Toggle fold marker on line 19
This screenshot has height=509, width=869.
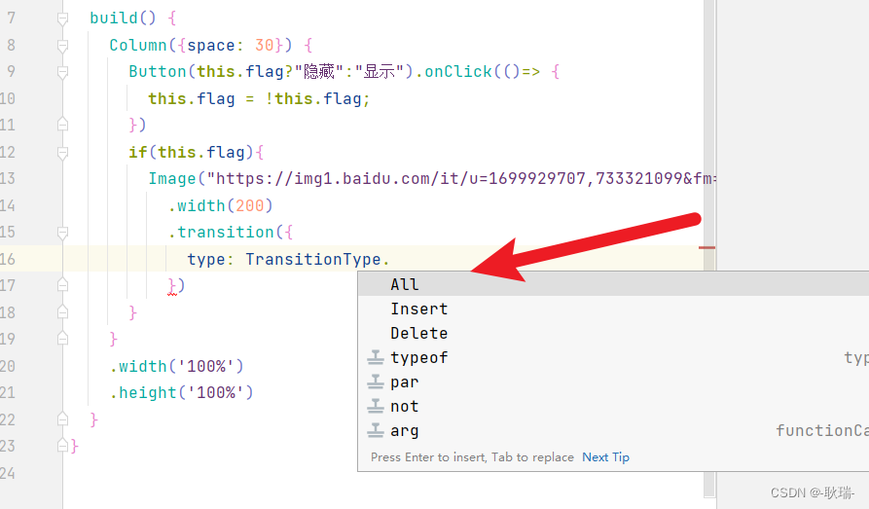62,339
